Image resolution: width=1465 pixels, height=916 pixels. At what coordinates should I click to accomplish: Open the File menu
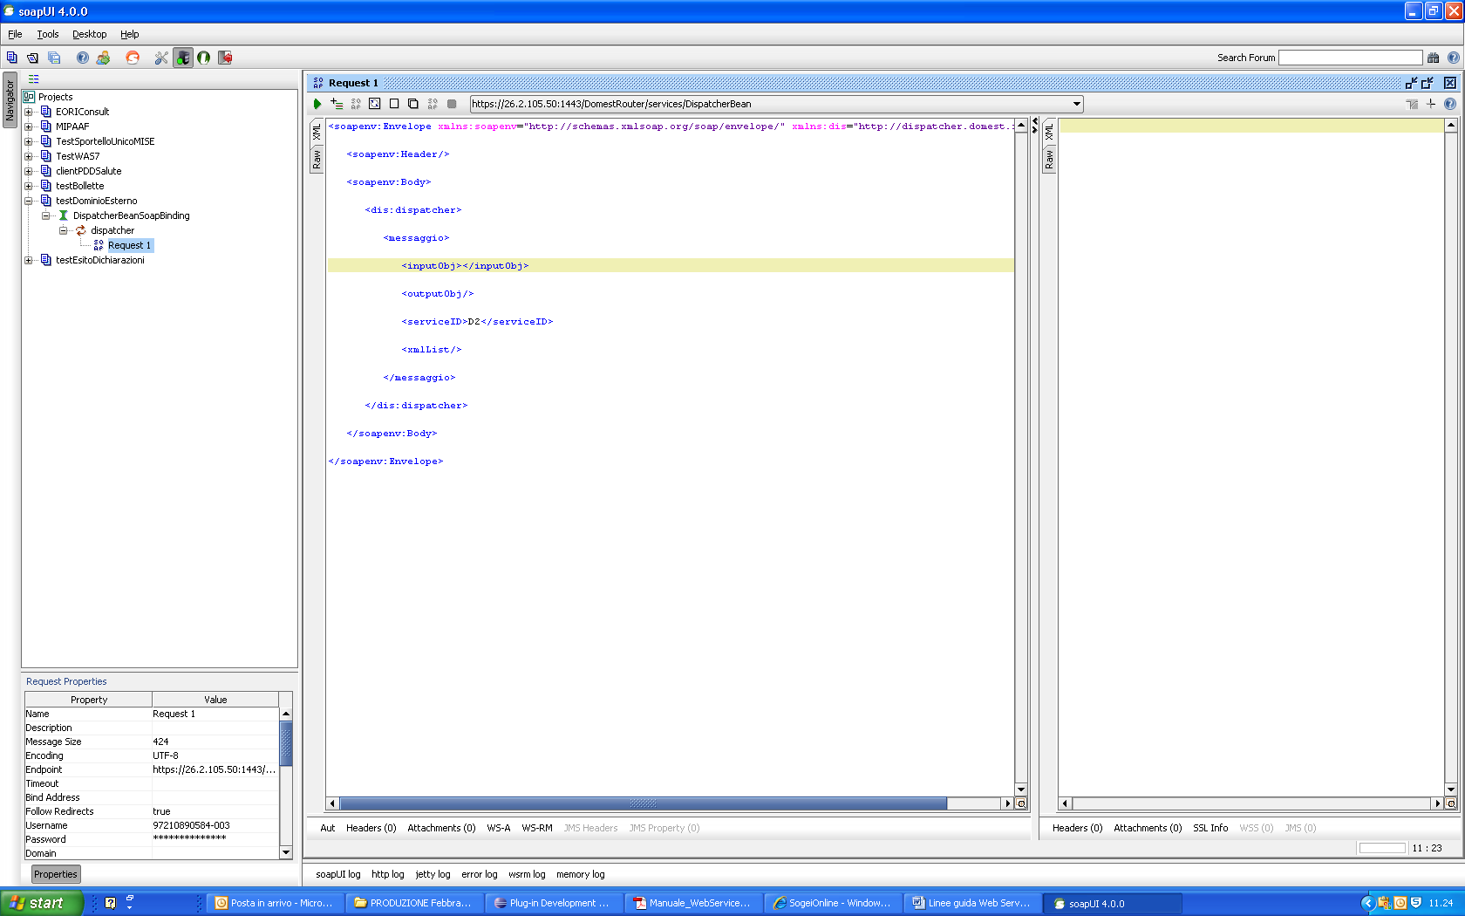coord(15,34)
